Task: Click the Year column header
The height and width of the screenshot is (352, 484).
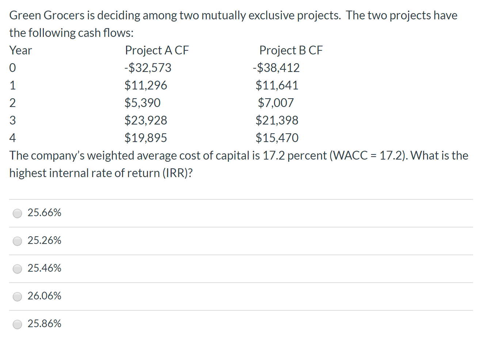Action: tap(20, 50)
